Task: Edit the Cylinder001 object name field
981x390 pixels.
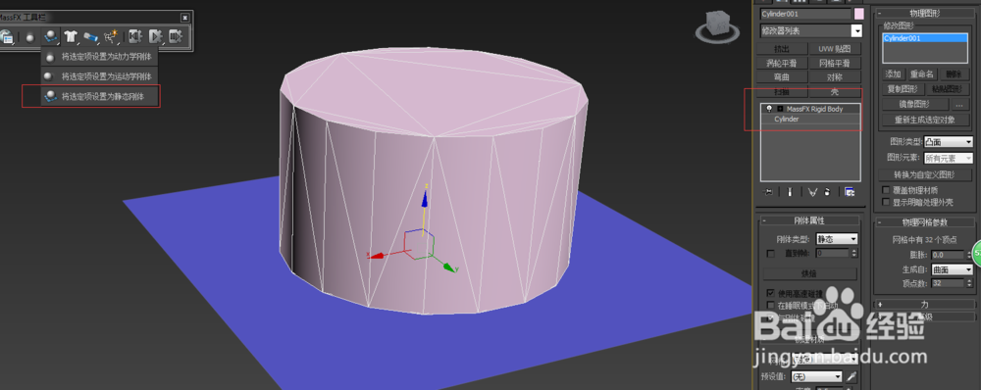Action: [x=805, y=14]
